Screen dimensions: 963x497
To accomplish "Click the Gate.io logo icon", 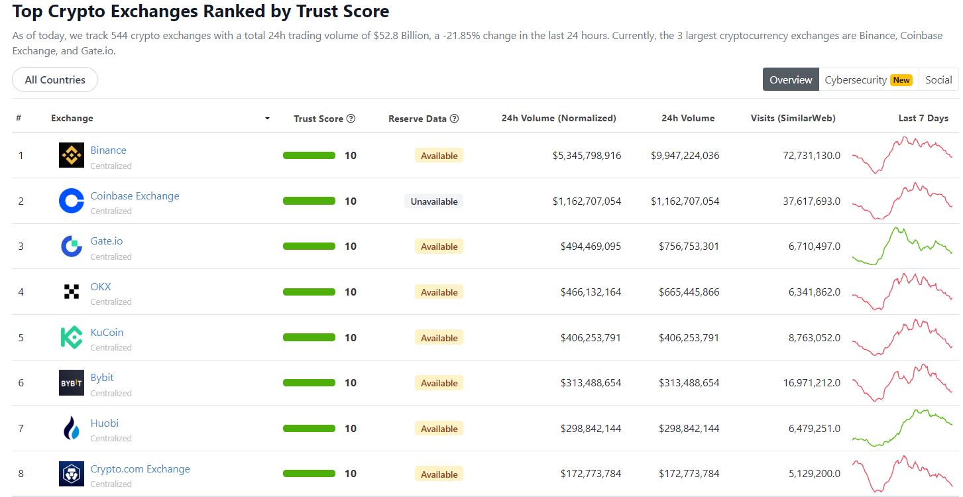I will coord(72,247).
